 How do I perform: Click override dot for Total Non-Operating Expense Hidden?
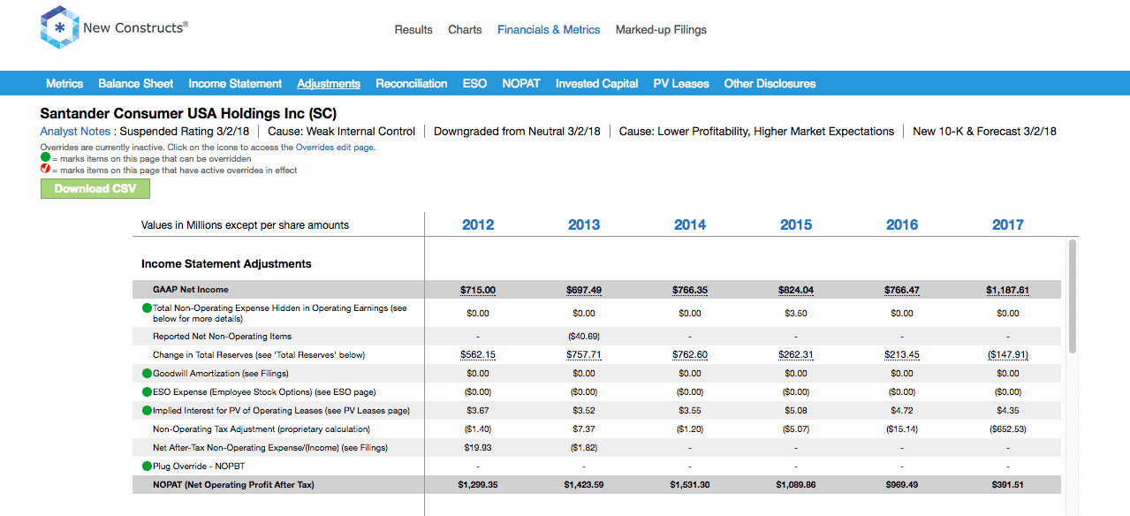click(x=147, y=308)
